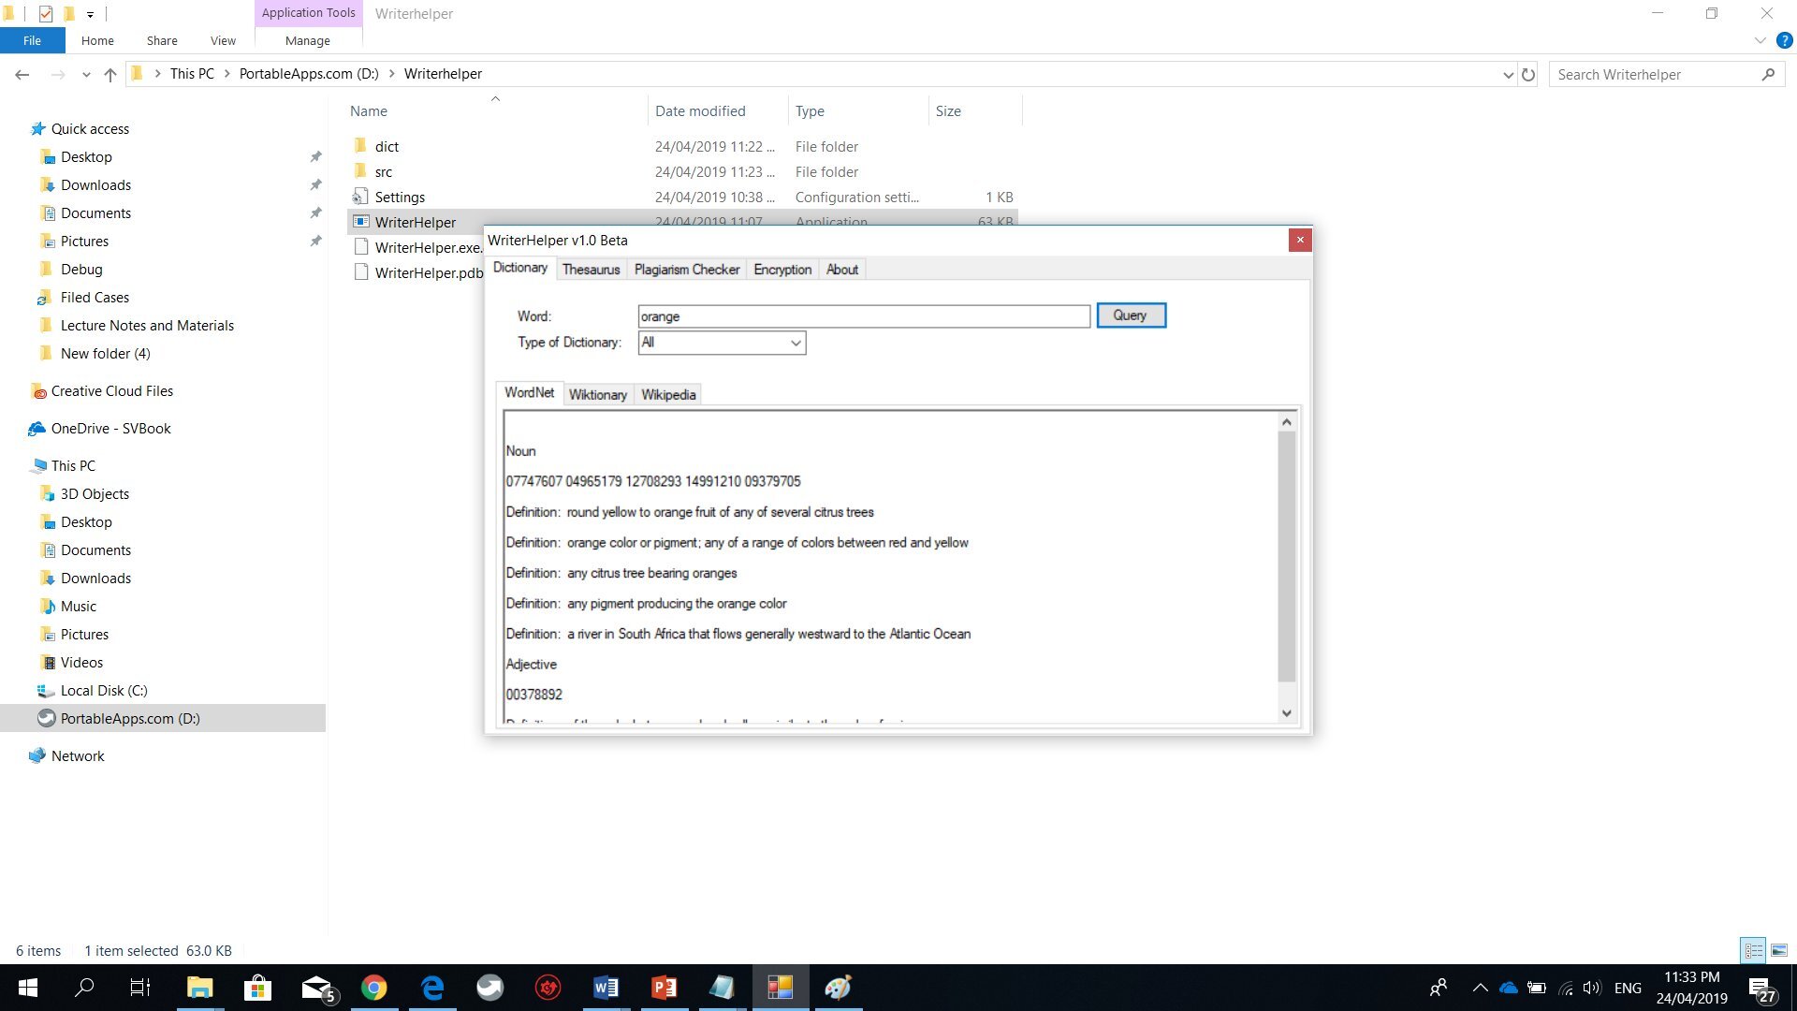Image resolution: width=1797 pixels, height=1011 pixels.
Task: Click PortableApps.com (D:) in address breadcrumb
Action: [x=309, y=74]
